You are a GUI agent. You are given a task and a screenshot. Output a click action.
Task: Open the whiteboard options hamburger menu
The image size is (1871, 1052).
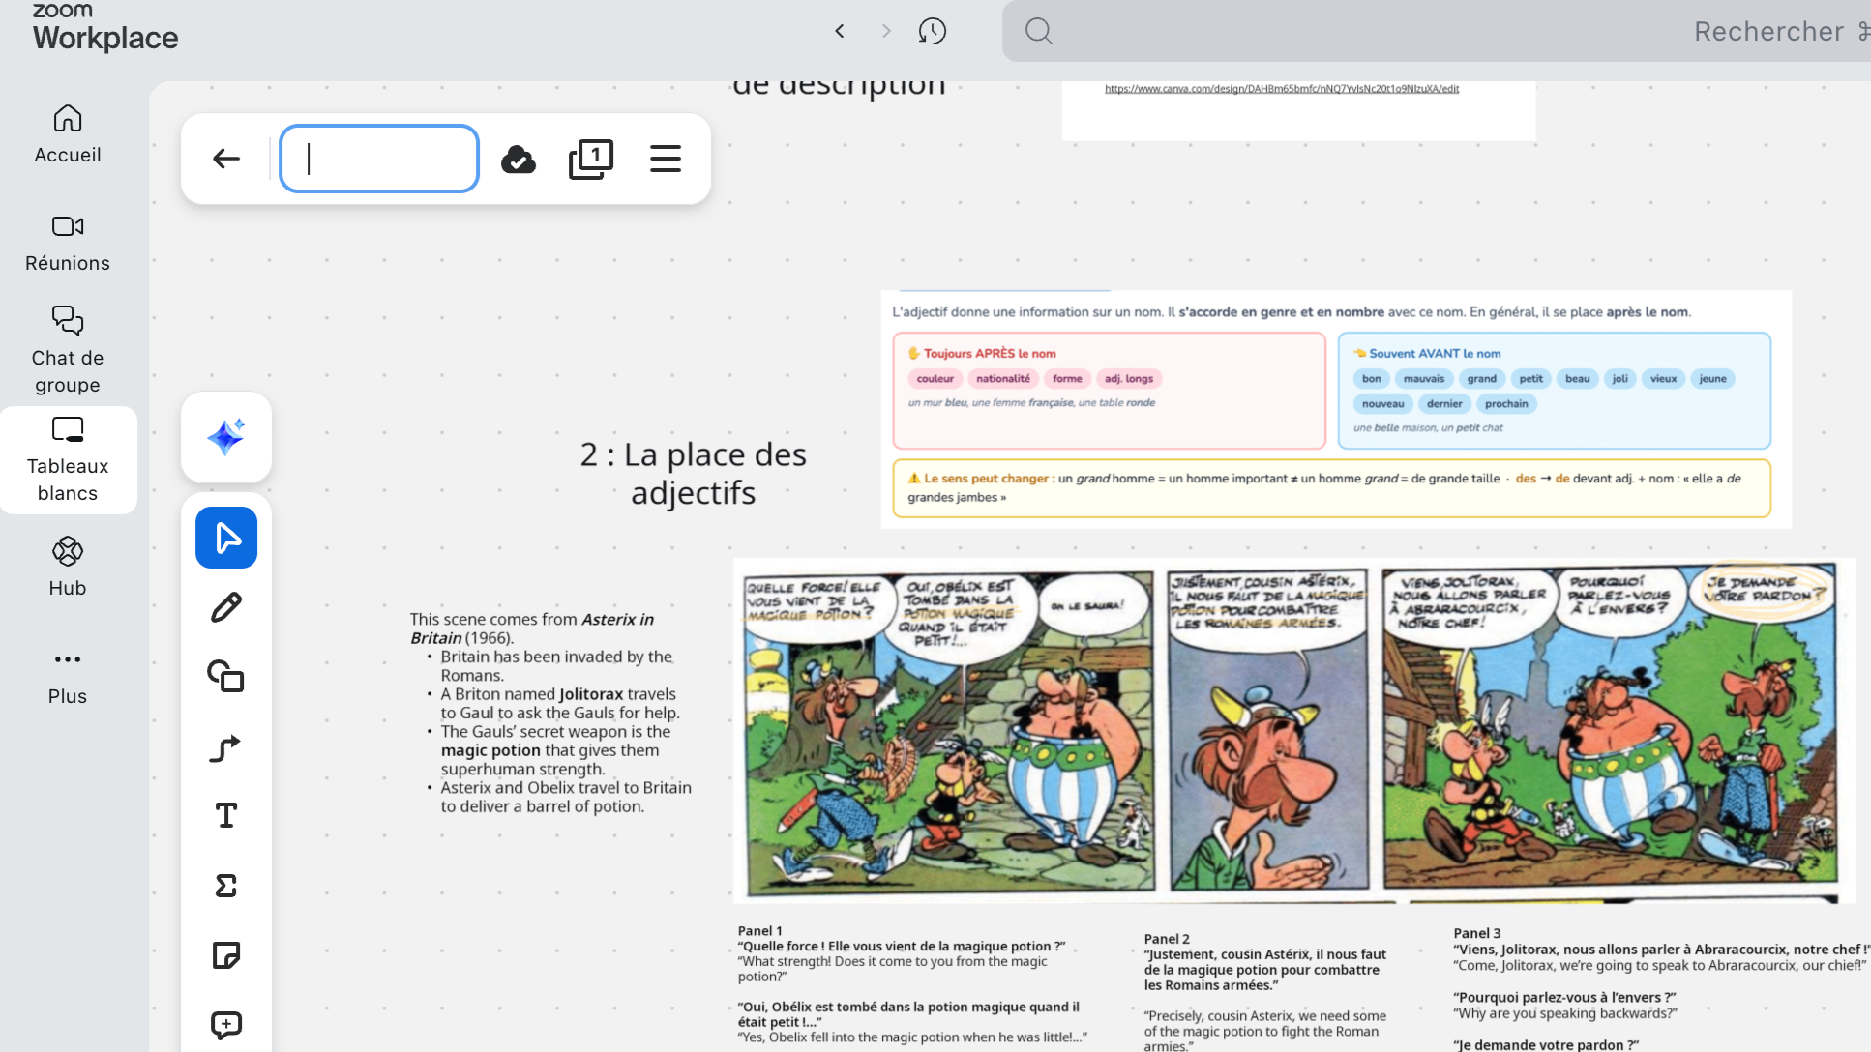666,159
